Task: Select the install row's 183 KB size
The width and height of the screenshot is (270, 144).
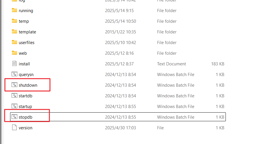Action: coord(218,64)
